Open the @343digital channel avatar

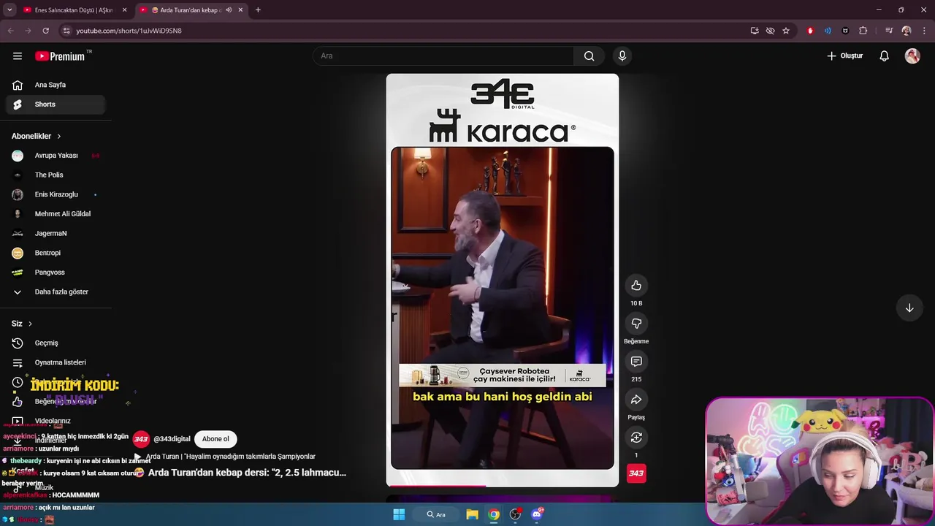point(141,439)
